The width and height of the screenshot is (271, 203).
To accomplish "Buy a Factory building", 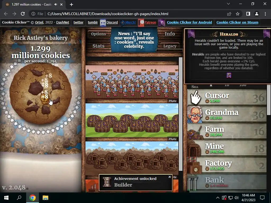I will (x=227, y=165).
